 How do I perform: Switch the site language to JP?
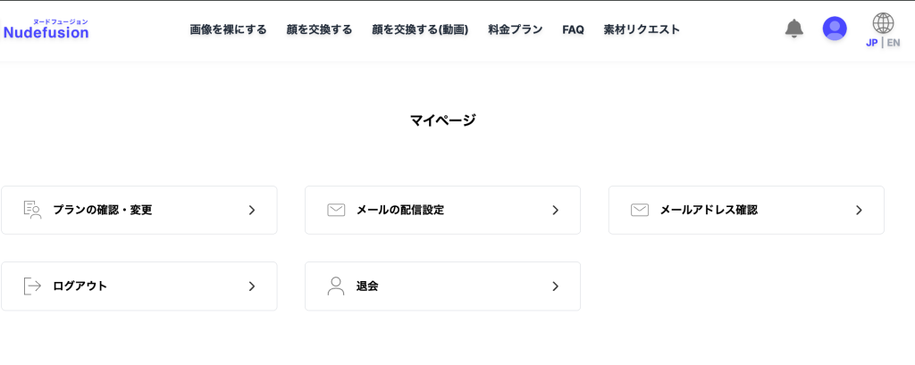coord(872,42)
